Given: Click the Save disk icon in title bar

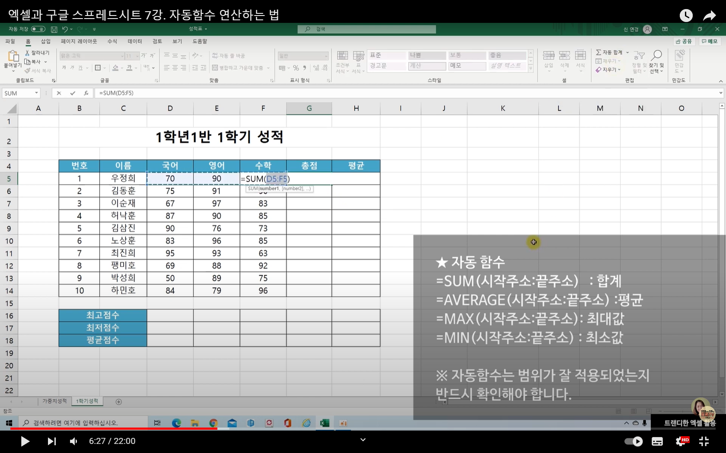Looking at the screenshot, I should (x=54, y=29).
